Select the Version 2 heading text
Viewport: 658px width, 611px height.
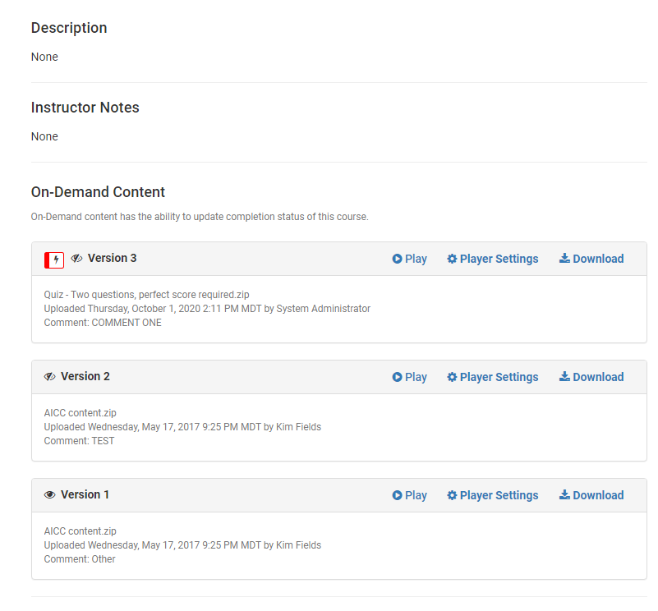(85, 376)
